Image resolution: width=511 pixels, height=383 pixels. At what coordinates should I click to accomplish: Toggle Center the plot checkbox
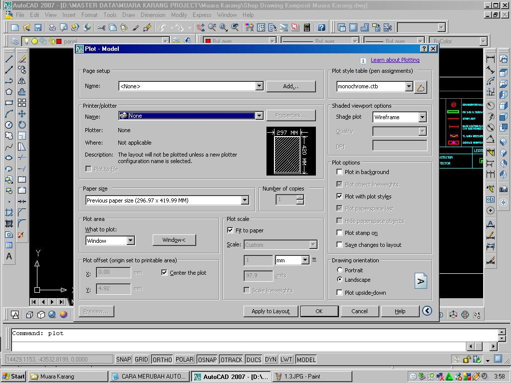tap(164, 273)
